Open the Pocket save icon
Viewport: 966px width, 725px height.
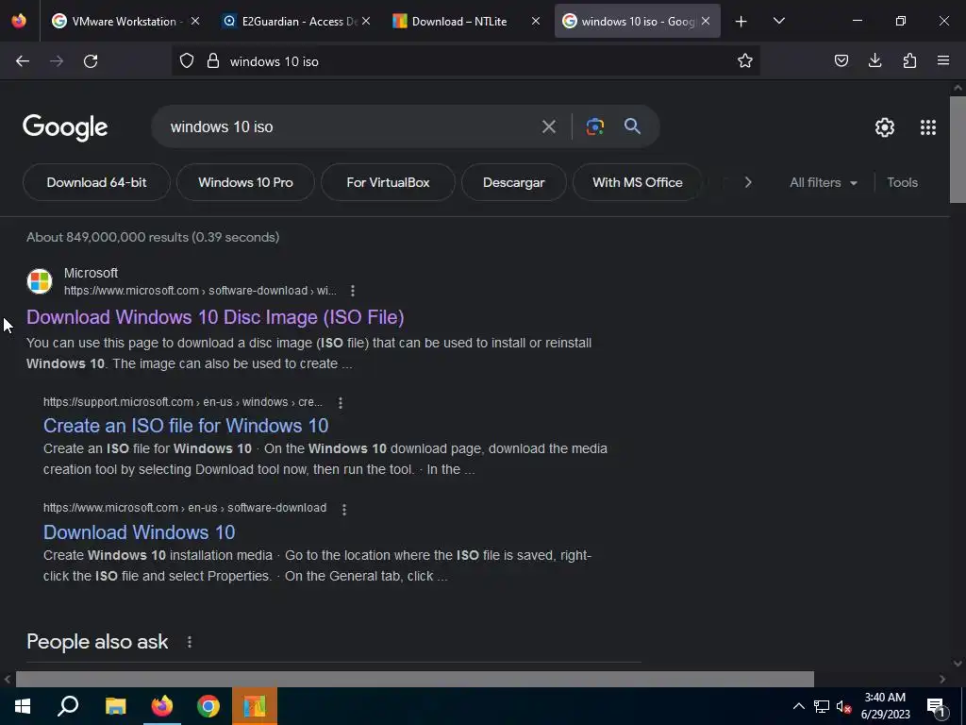coord(841,60)
